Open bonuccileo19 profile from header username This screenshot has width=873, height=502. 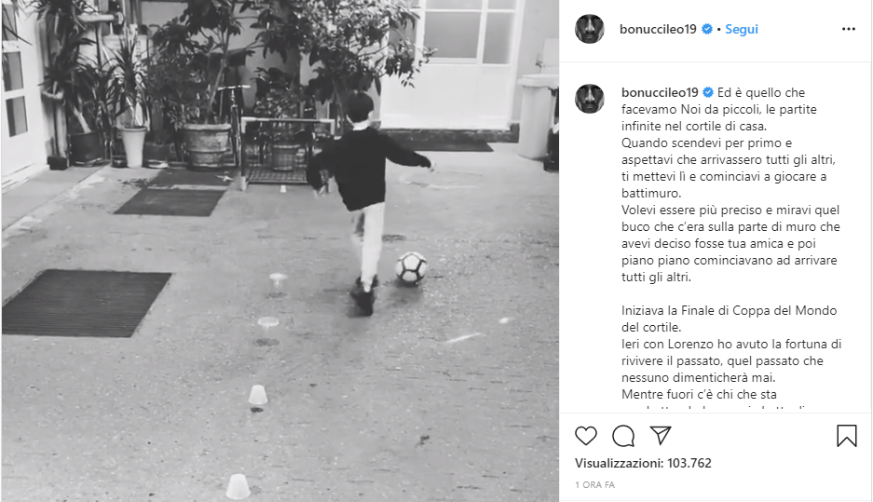[x=658, y=29]
